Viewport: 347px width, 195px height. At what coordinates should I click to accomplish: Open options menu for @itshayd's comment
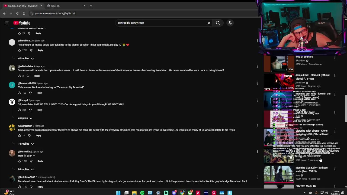[x=257, y=100]
